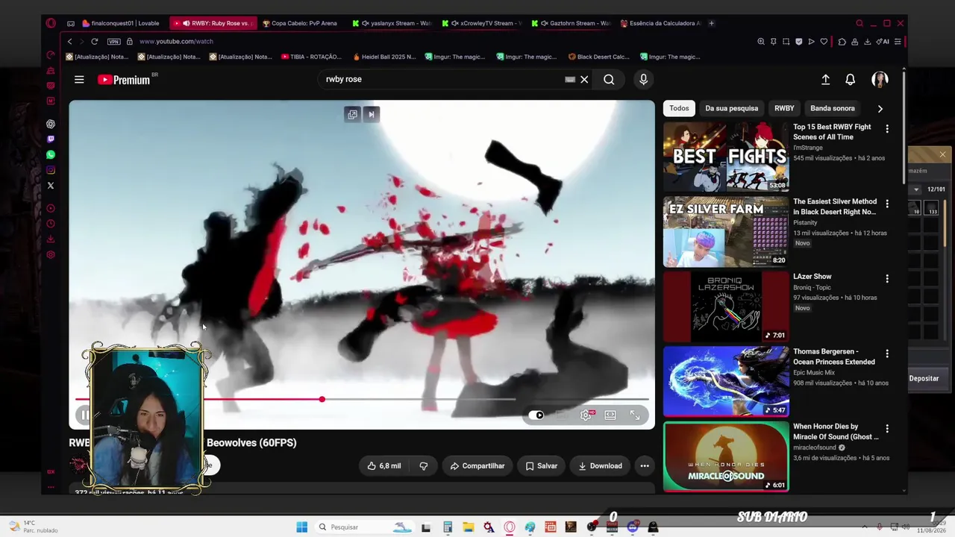
Task: Switch to the 'xCrowleyTV Stream' browser tab
Action: point(482,23)
